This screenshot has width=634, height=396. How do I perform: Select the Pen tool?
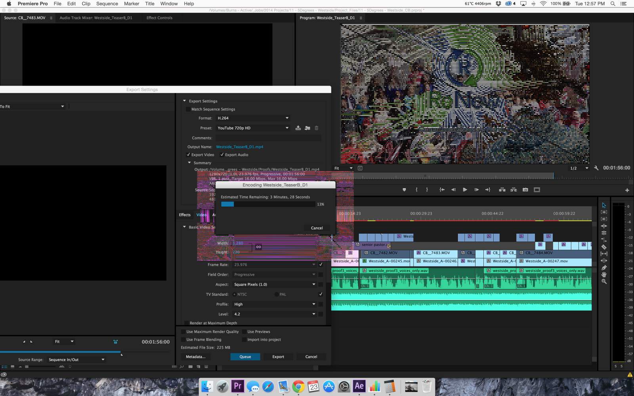click(604, 268)
